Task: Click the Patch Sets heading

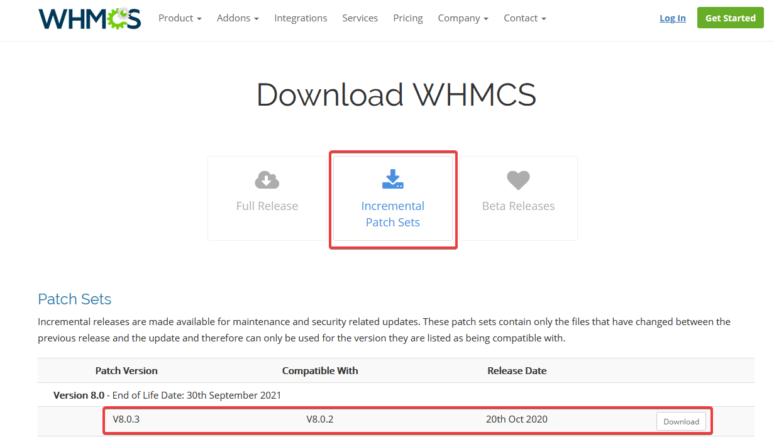Action: [74, 299]
